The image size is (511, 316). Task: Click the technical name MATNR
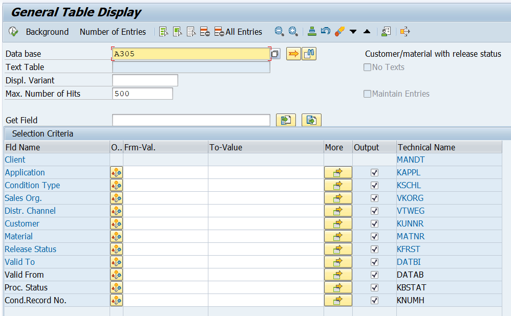click(411, 236)
